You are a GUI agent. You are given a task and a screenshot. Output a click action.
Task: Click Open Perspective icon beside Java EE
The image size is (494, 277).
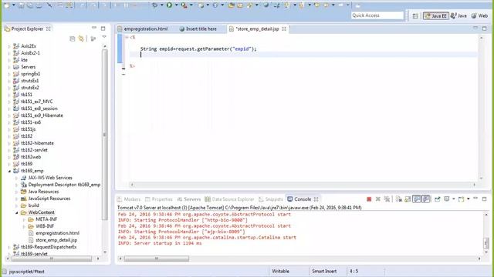pyautogui.click(x=415, y=16)
